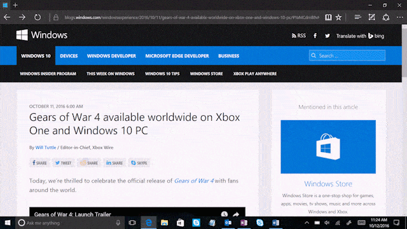Click the video Watch Later clock icon
The height and width of the screenshot is (229, 407).
pos(224,214)
